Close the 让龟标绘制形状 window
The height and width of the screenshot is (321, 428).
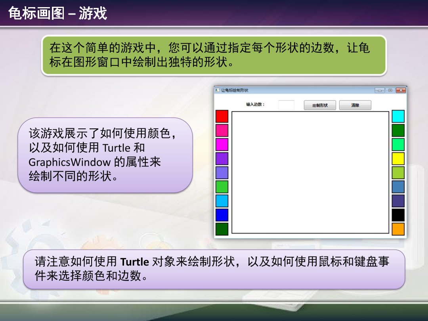click(401, 90)
